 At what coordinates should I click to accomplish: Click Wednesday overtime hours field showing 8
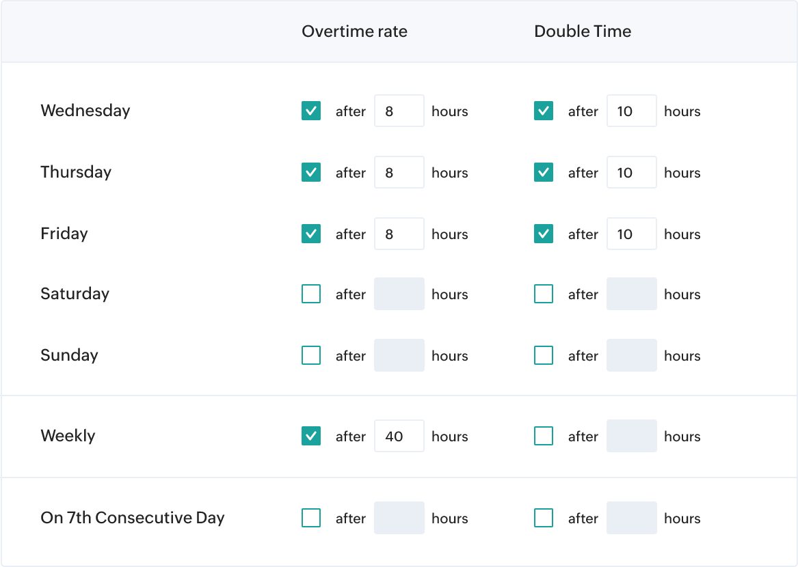pos(399,111)
